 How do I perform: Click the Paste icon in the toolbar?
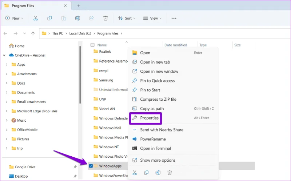point(63,18)
